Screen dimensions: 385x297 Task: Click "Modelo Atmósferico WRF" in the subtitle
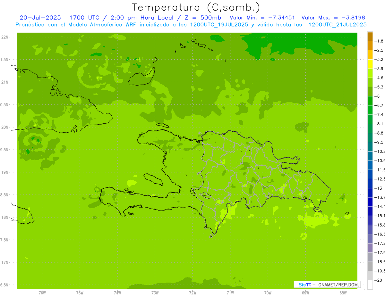(103, 24)
